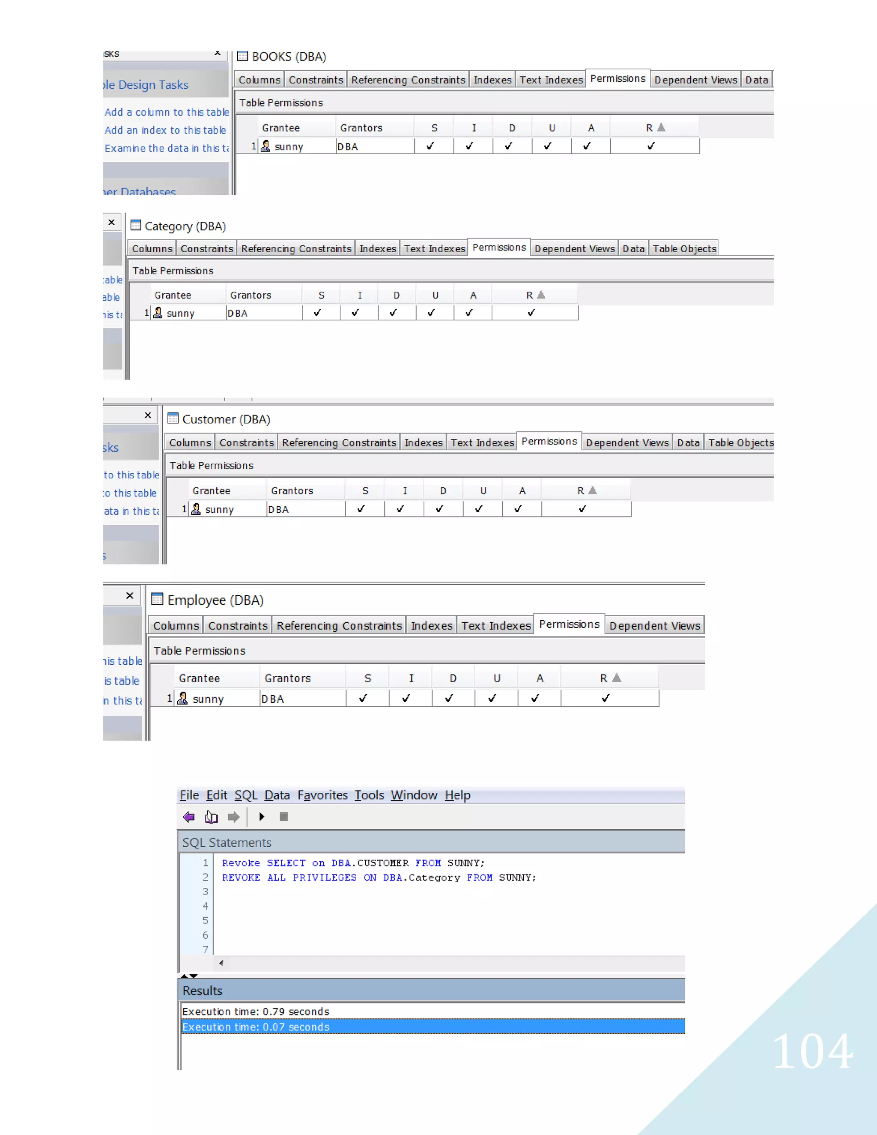Viewport: 877px width, 1135px height.
Task: Toggle U permission for sunny on Category
Action: (431, 313)
